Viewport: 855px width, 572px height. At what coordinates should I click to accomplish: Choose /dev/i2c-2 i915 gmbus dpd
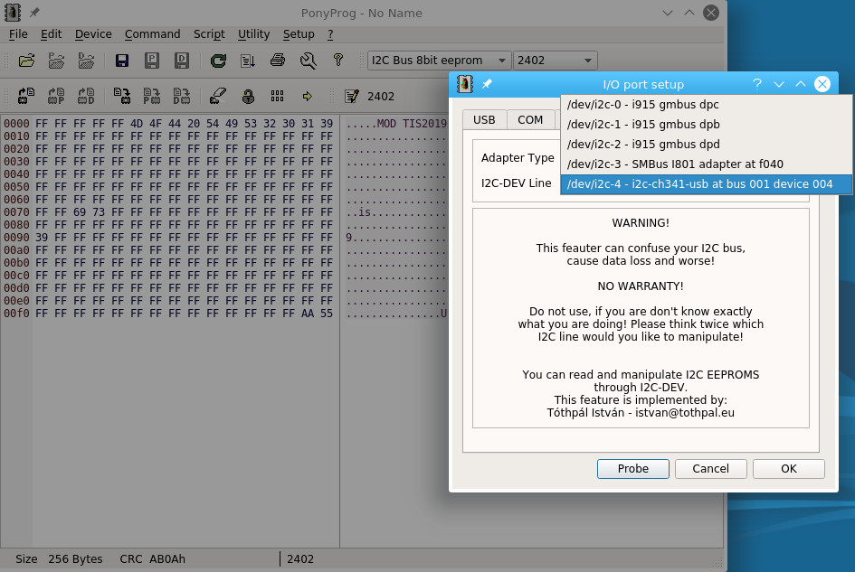706,145
